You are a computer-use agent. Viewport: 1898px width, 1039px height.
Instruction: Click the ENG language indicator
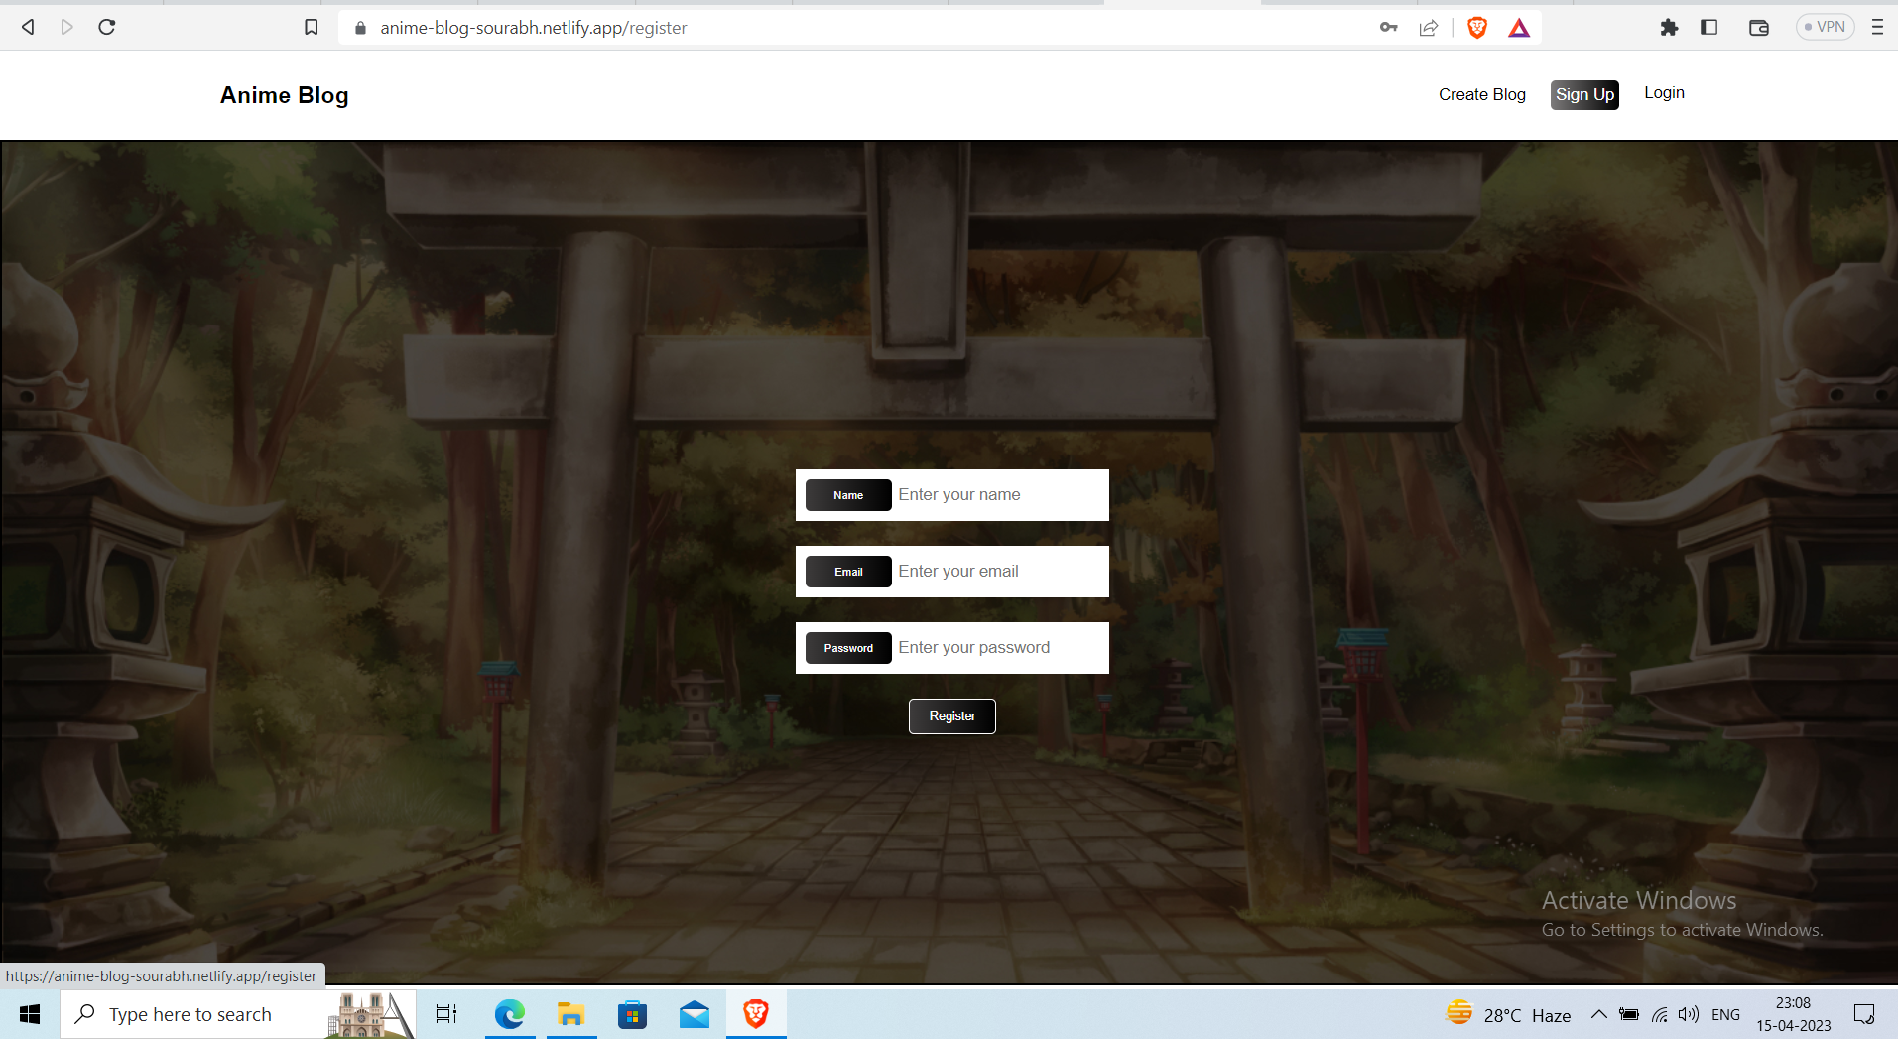pyautogui.click(x=1725, y=1014)
